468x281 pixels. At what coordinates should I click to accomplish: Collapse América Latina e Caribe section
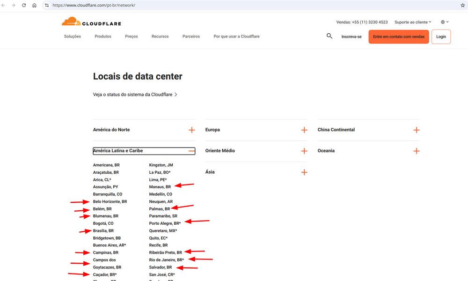(144, 151)
